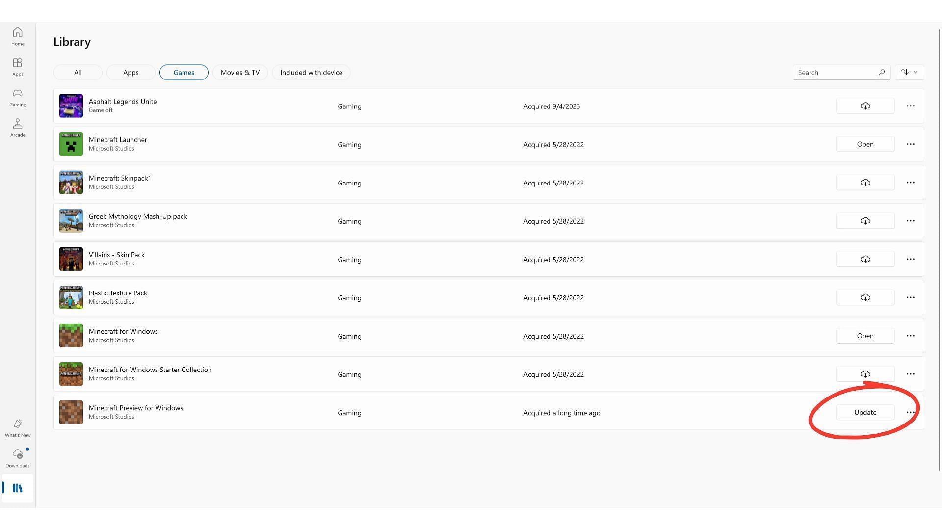Screen dimensions: 942x530
Task: Open Minecraft Launcher with Open button
Action: [x=865, y=144]
